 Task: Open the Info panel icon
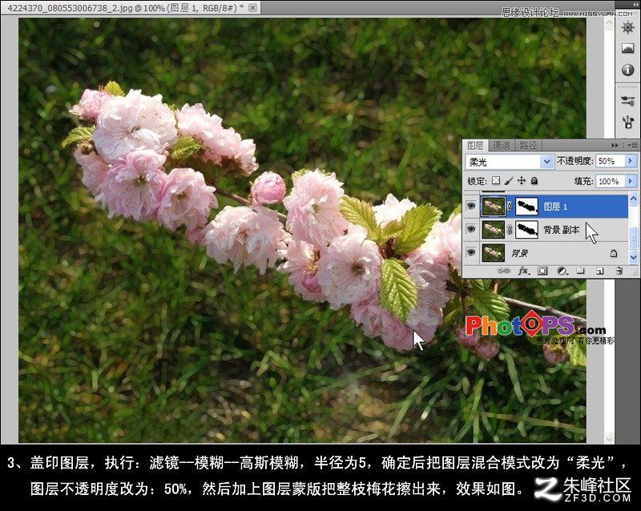[628, 70]
